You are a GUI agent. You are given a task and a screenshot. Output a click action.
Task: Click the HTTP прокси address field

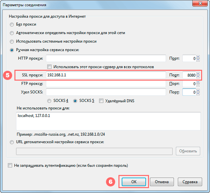[106, 59]
